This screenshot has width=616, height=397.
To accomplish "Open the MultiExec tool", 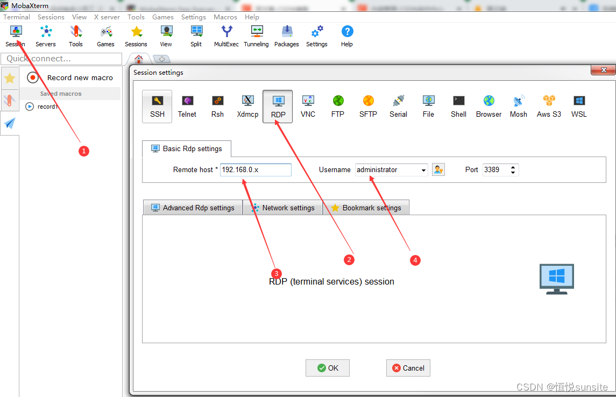I will tap(226, 36).
